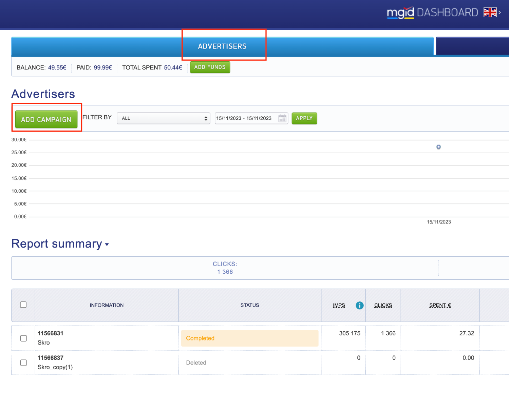509x411 pixels.
Task: Click the mgid Dashboard logo
Action: point(432,13)
